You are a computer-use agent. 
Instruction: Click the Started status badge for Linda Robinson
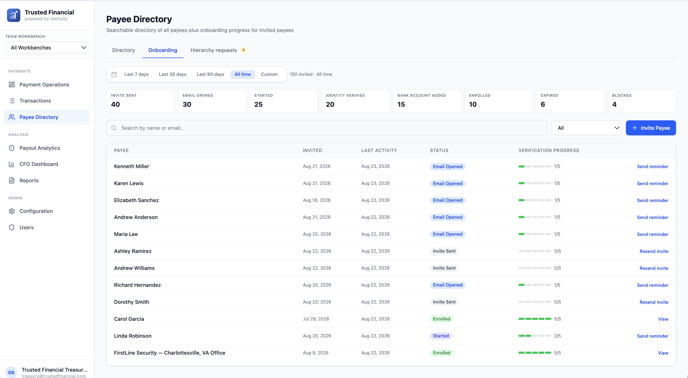pyautogui.click(x=441, y=336)
